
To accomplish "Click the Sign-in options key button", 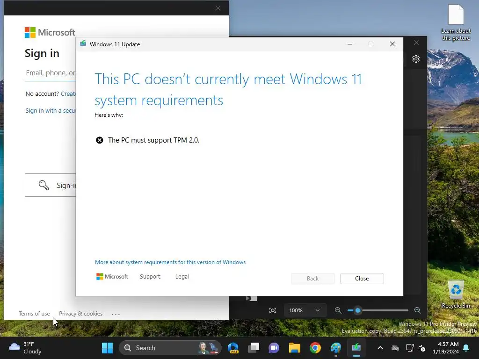I will point(51,185).
